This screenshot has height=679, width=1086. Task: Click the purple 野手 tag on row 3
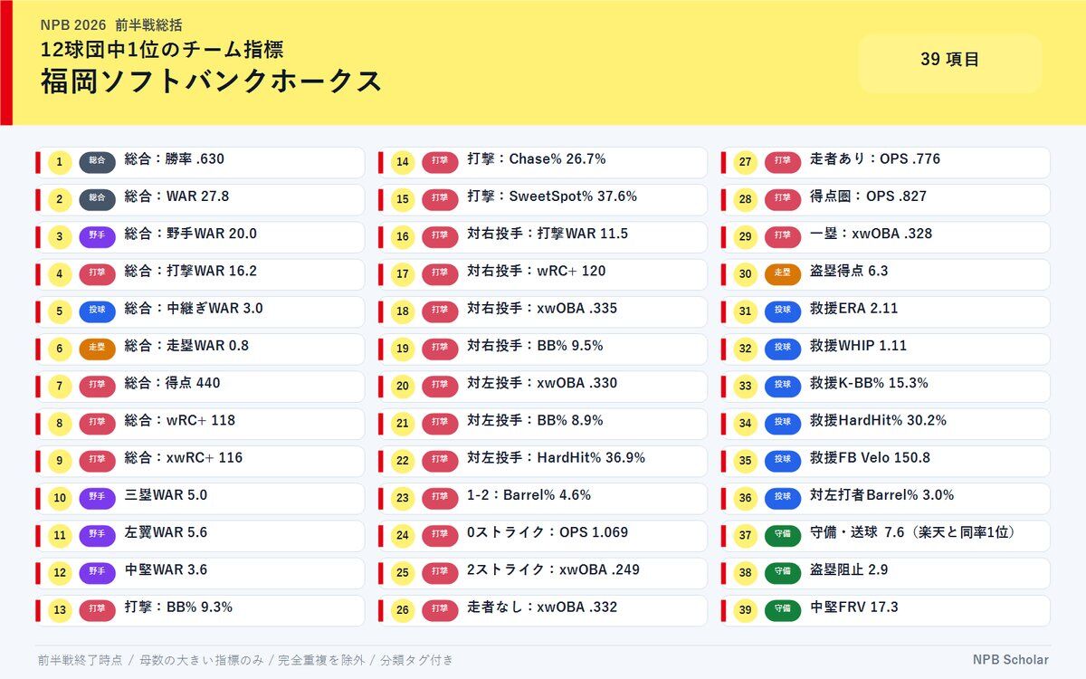(97, 237)
